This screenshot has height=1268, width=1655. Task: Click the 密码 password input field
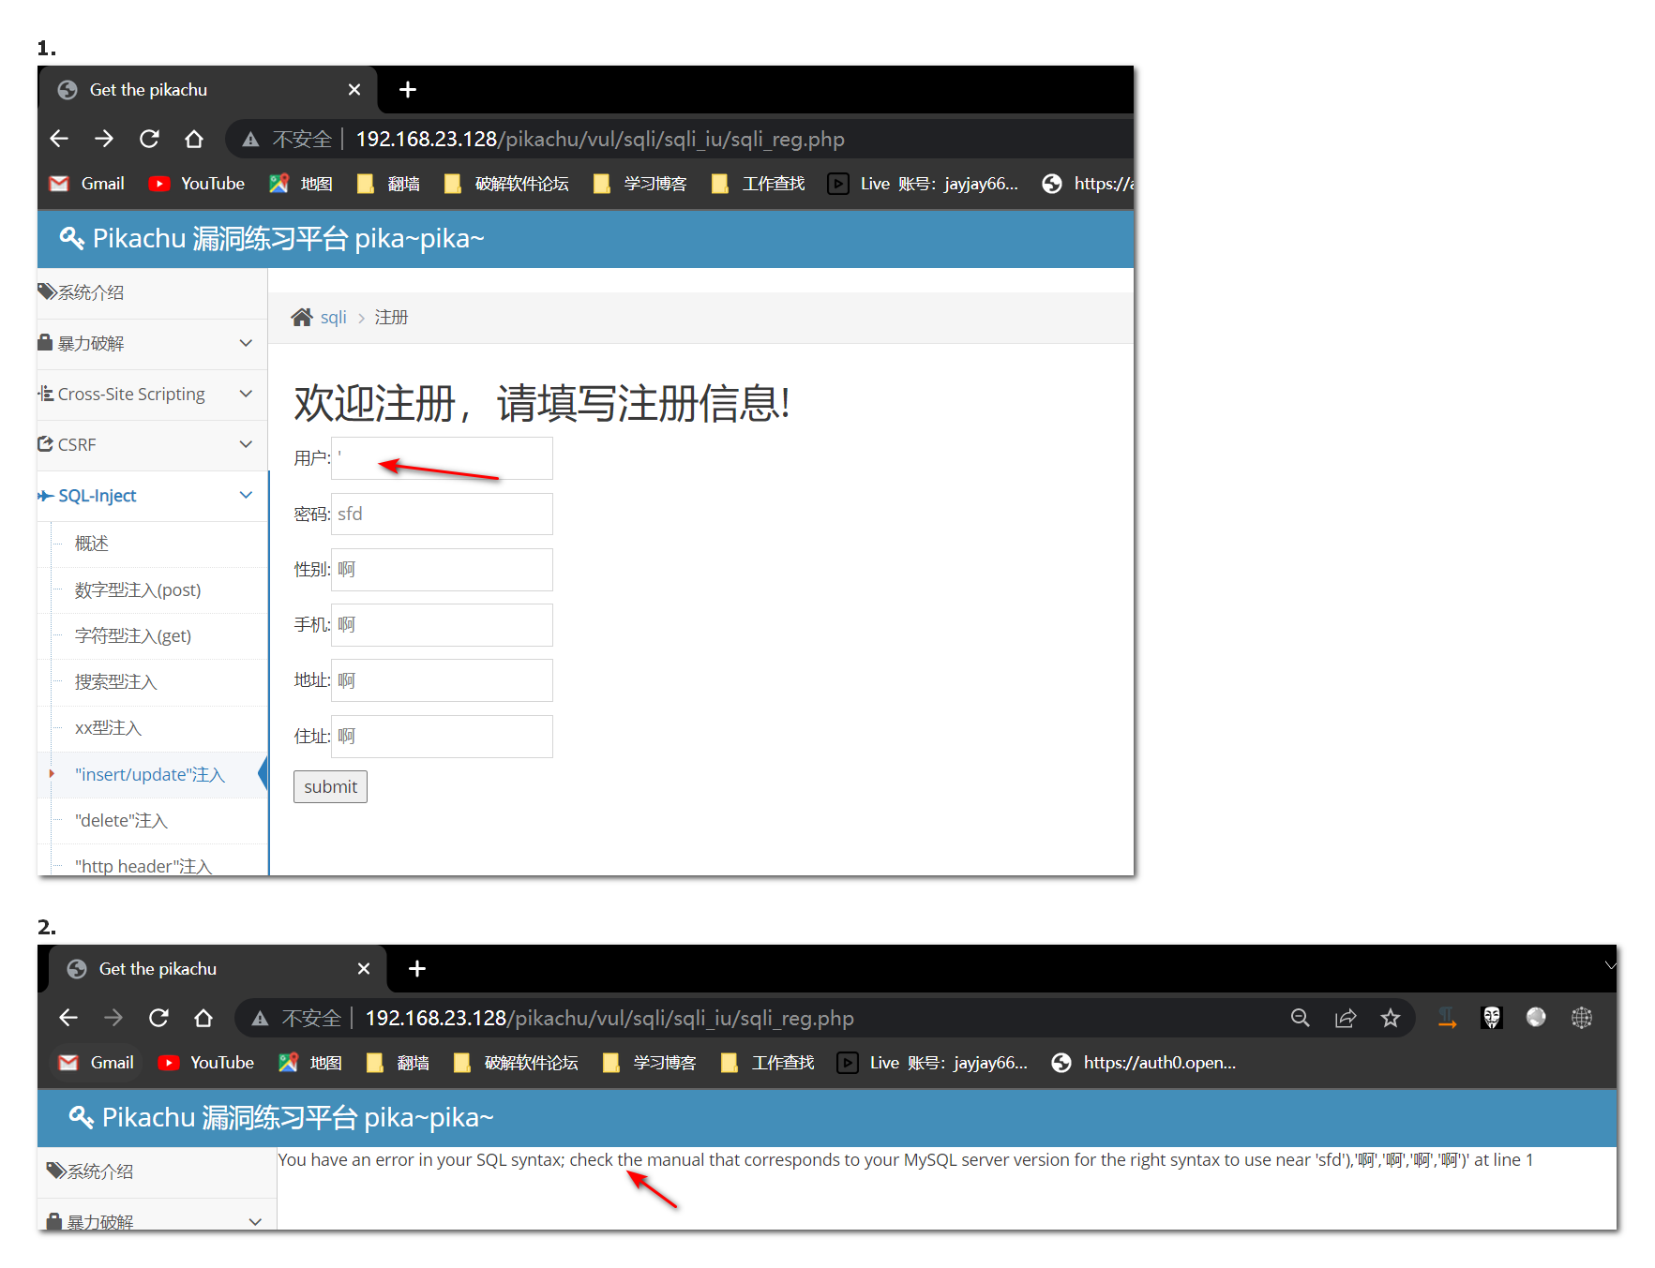coord(441,514)
